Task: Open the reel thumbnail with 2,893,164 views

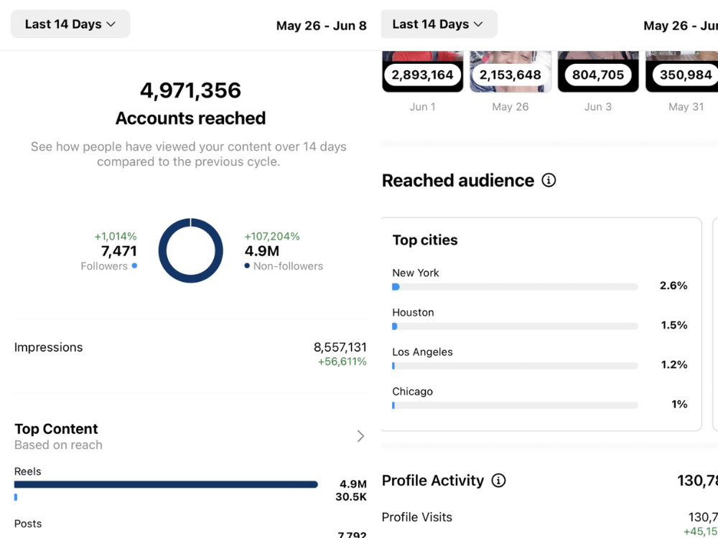Action: 423,72
